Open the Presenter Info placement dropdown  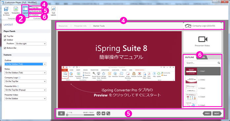tap(25, 90)
